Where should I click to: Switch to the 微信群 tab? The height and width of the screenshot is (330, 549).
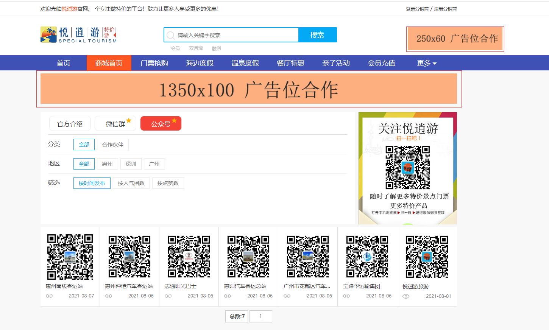pos(115,124)
